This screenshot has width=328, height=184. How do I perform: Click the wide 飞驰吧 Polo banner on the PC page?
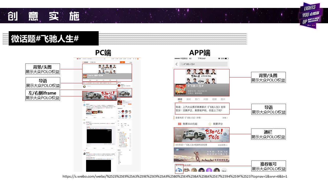tap(99, 96)
